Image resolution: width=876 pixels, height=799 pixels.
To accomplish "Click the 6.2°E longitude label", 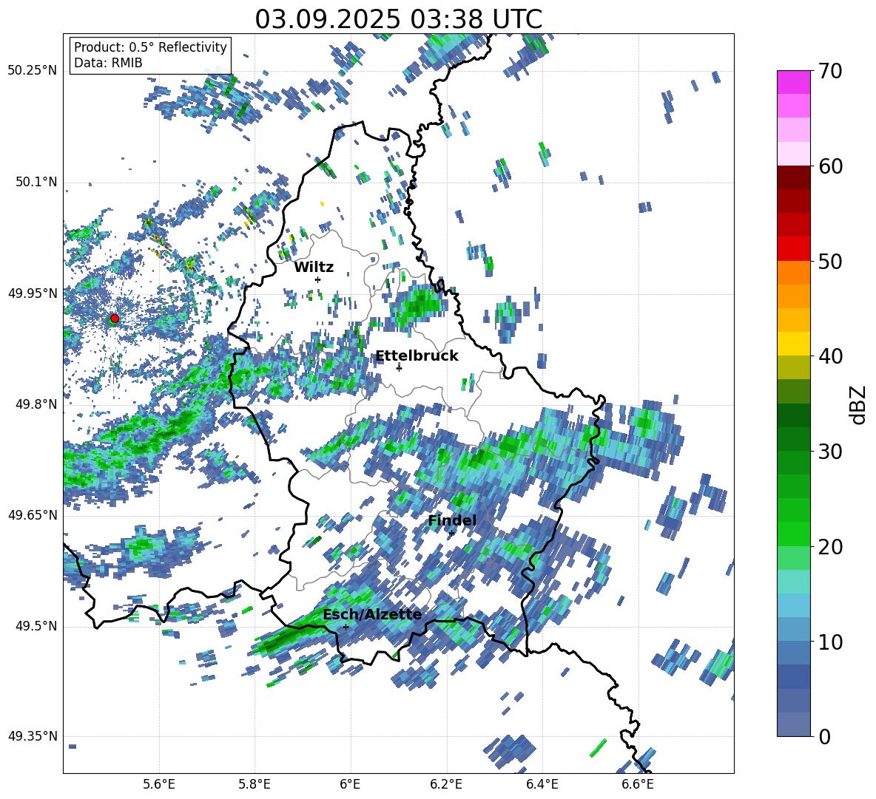I will pyautogui.click(x=446, y=784).
